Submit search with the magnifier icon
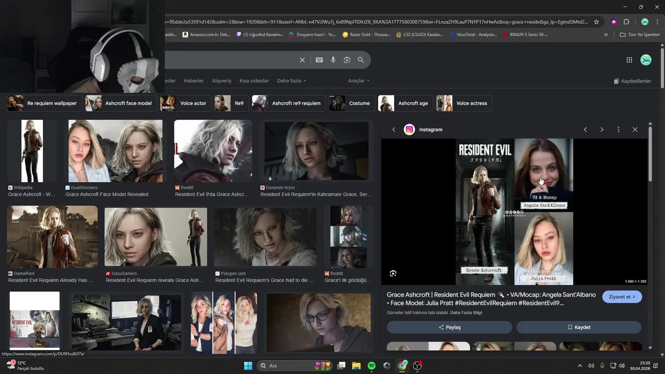The height and width of the screenshot is (374, 665). click(361, 60)
